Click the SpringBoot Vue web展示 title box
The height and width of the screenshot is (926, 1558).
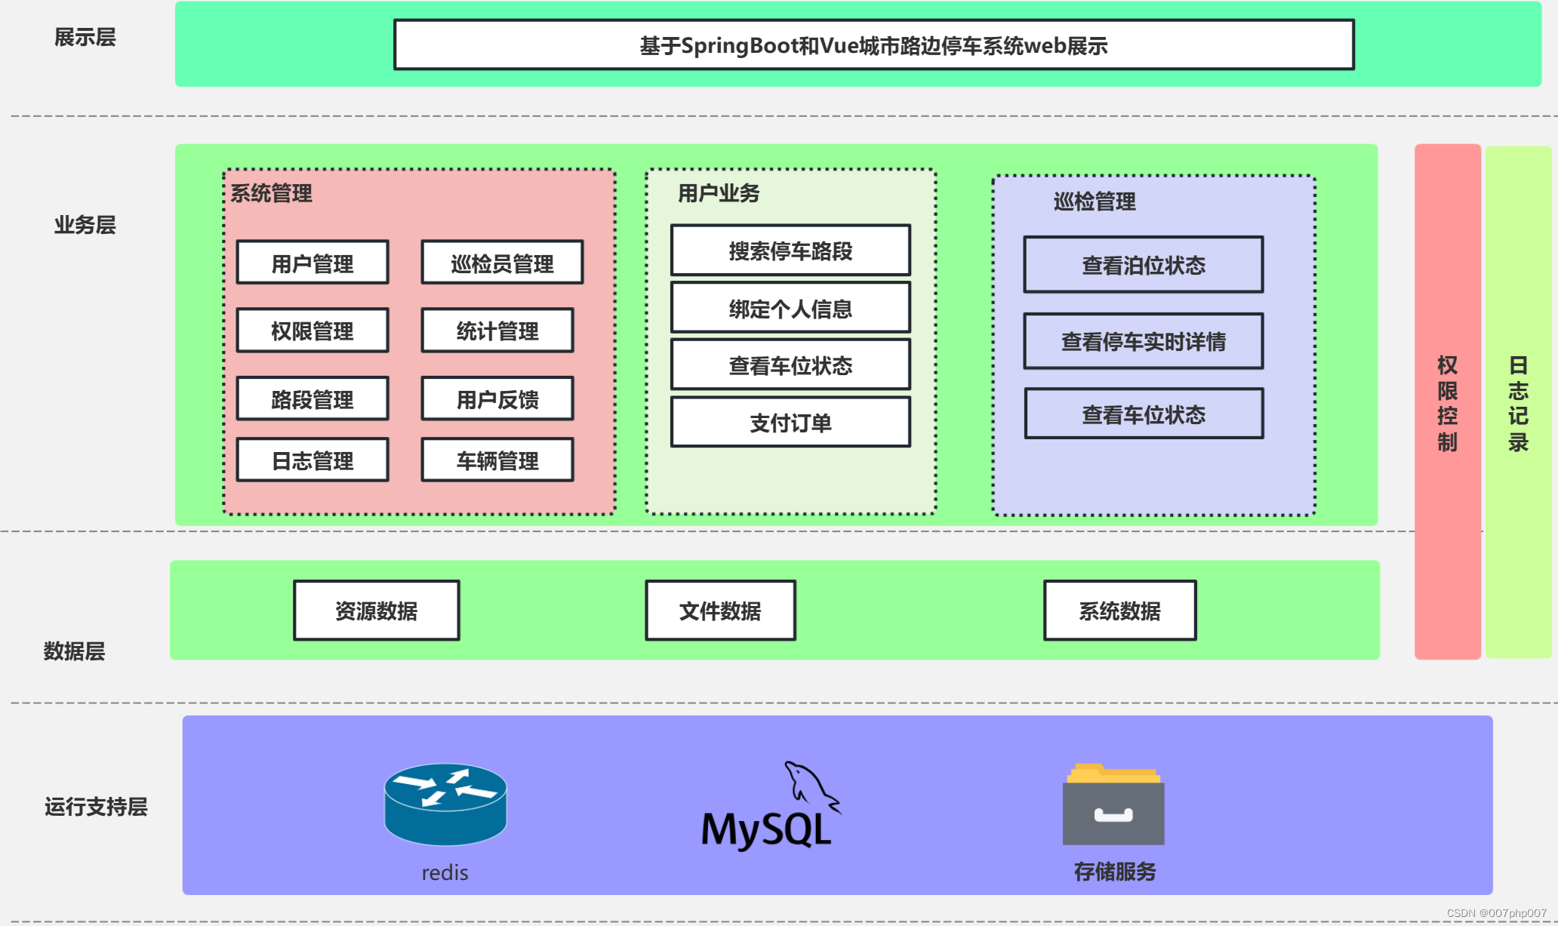[x=873, y=45]
